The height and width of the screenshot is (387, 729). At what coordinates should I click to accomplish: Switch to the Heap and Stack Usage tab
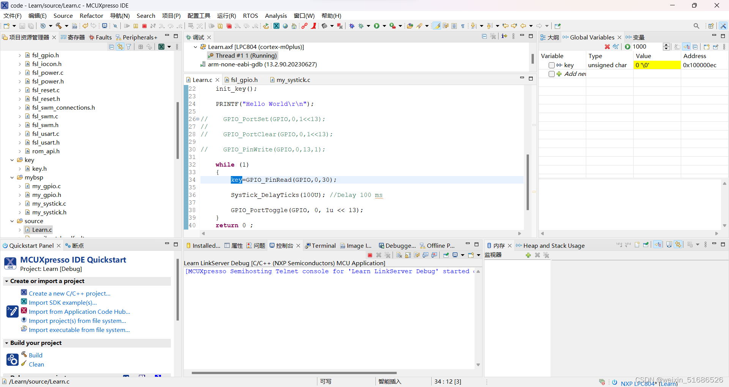[x=550, y=245]
